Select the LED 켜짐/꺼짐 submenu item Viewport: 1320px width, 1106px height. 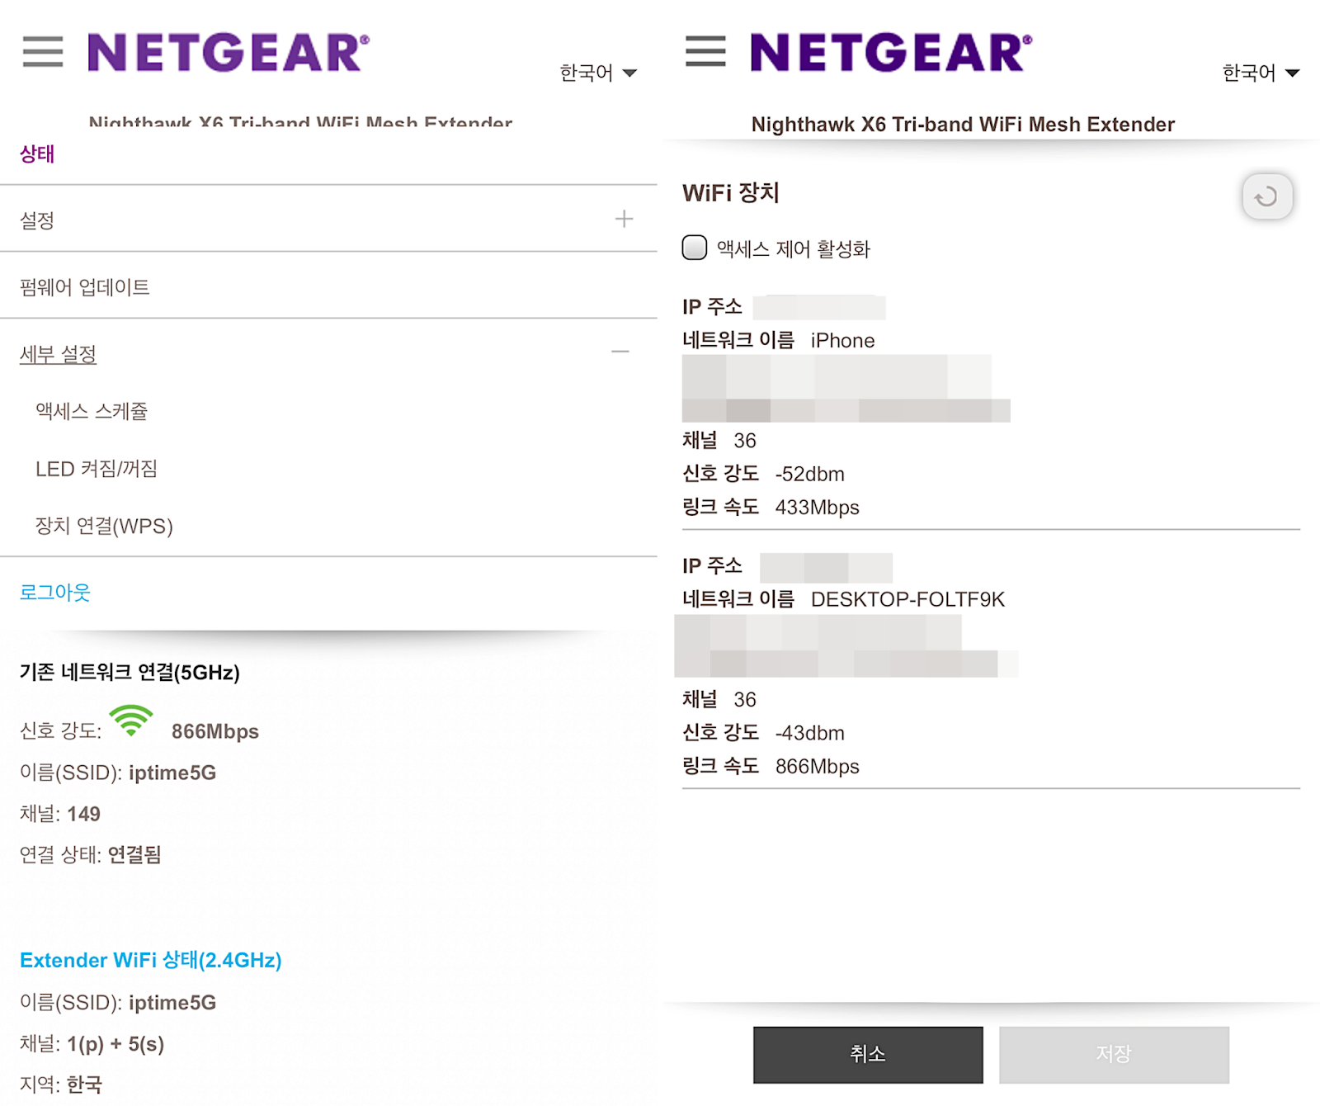97,469
